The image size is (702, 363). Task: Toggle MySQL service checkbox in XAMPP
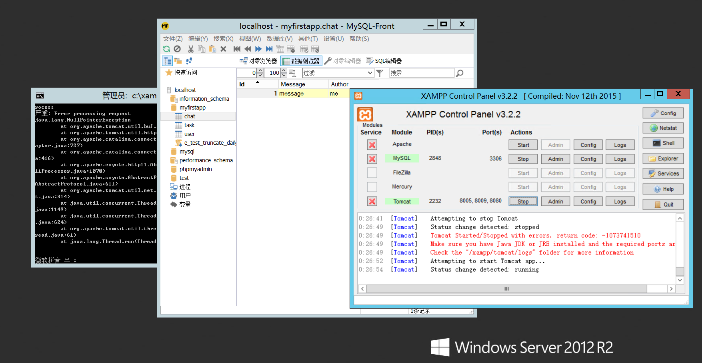(x=372, y=159)
